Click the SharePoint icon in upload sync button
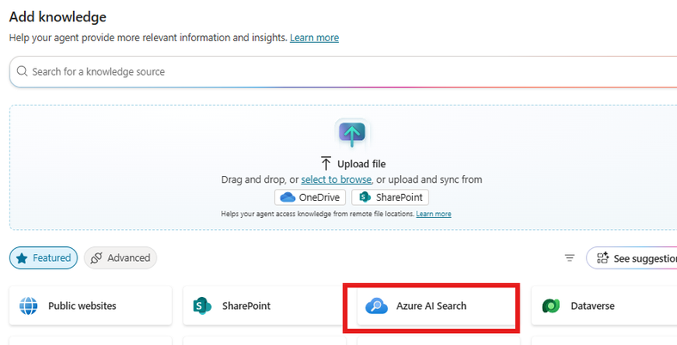 coord(366,197)
